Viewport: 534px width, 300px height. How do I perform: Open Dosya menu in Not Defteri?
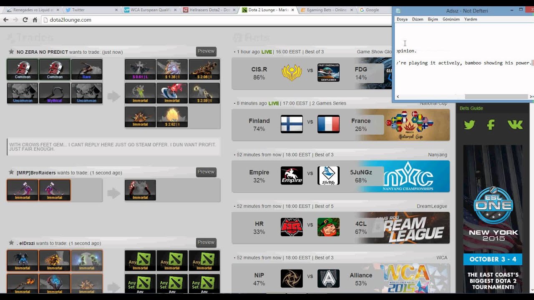coord(402,19)
